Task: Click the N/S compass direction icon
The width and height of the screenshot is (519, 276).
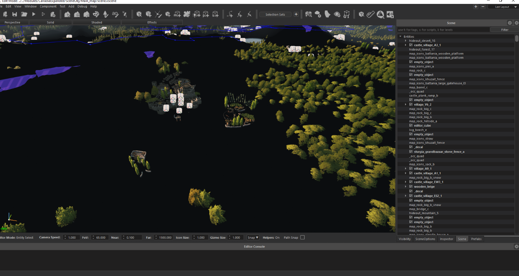Action: pos(125,14)
